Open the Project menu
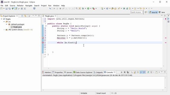 click(x=44, y=6)
